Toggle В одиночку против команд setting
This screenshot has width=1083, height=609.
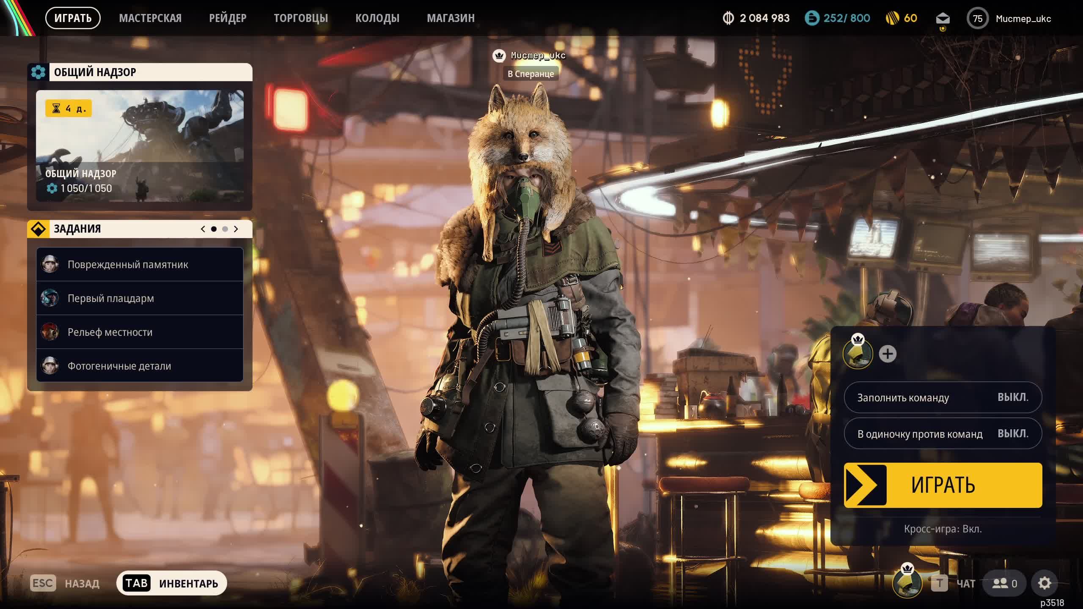(x=943, y=434)
